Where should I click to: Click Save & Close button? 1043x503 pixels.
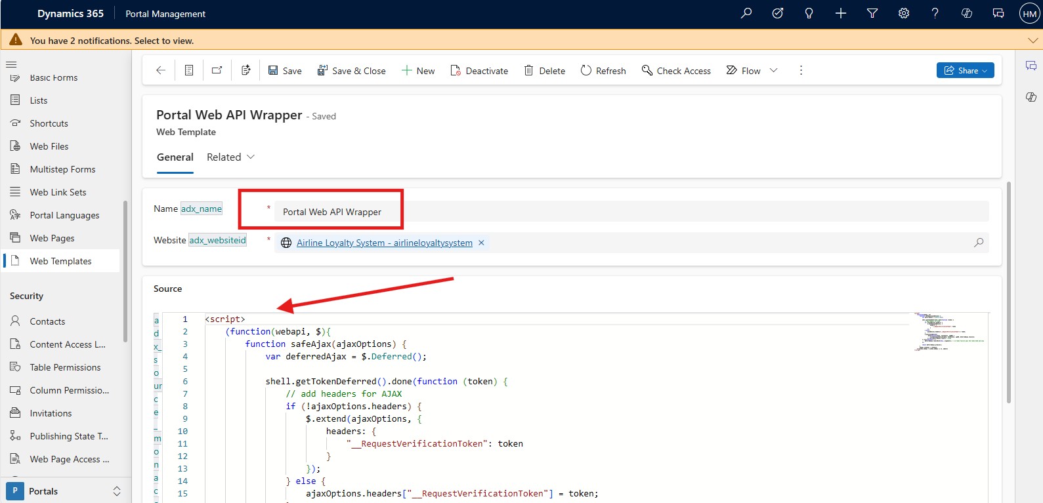351,70
